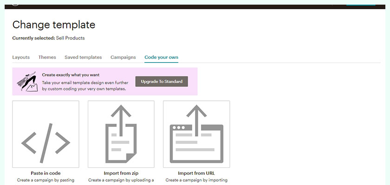Select the Code your own tab

161,57
